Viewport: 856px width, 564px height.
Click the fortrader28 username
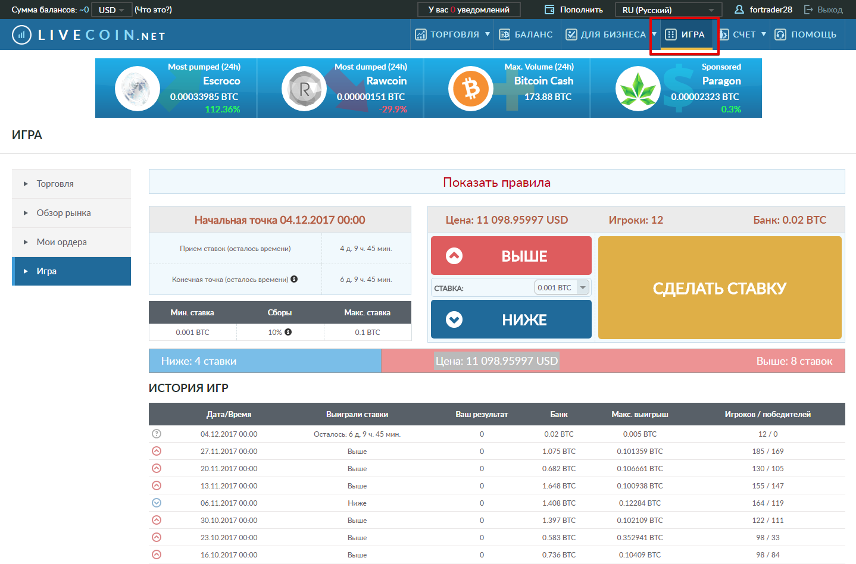[x=771, y=10]
